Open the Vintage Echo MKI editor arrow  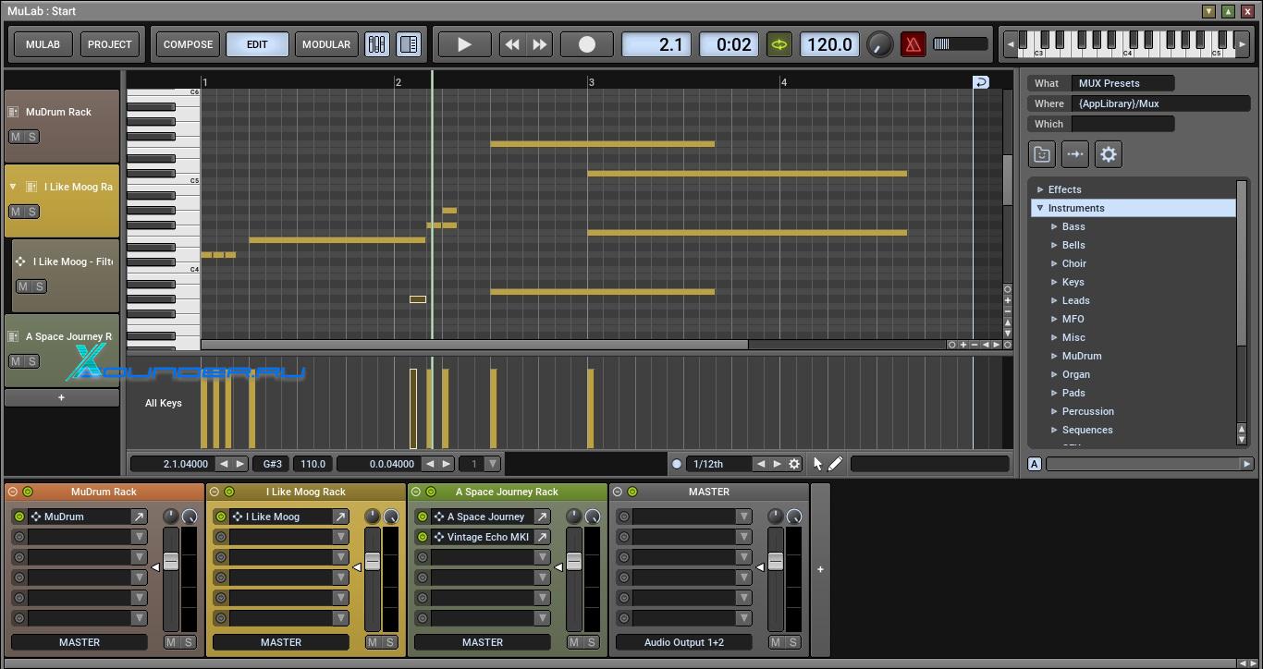point(542,537)
